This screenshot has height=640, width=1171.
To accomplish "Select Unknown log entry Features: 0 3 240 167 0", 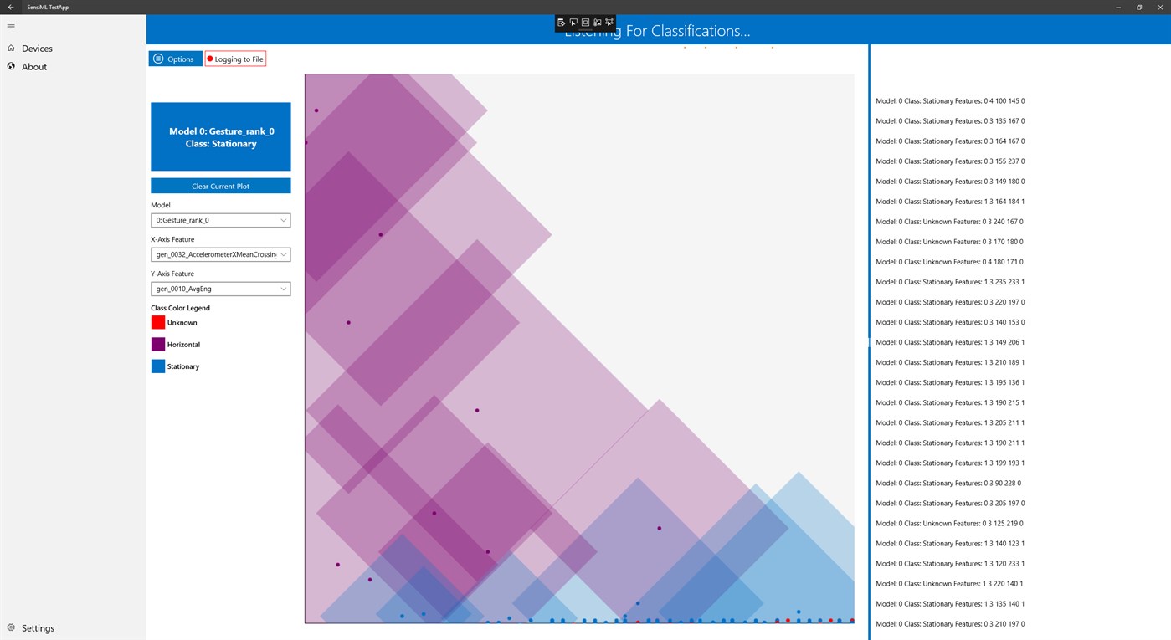I will [949, 222].
